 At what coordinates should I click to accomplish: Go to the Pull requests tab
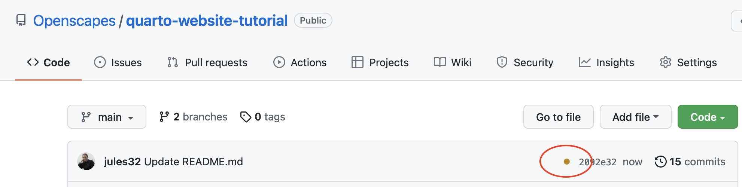tap(207, 62)
